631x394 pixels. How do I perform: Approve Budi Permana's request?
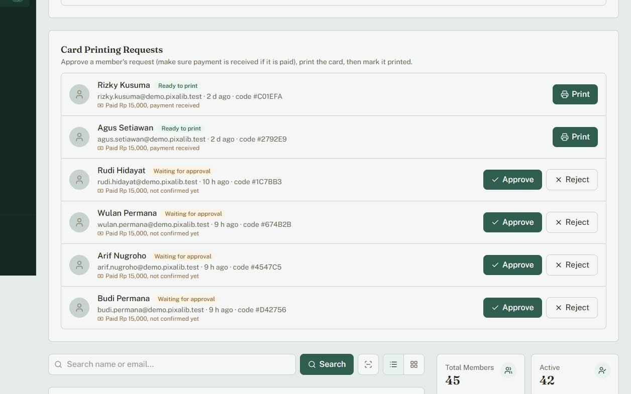[512, 308]
